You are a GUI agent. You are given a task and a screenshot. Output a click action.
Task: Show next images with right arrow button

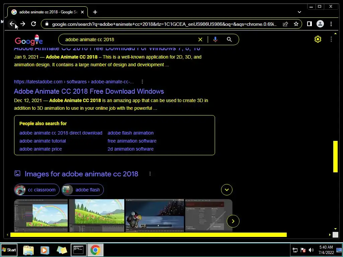(x=233, y=221)
